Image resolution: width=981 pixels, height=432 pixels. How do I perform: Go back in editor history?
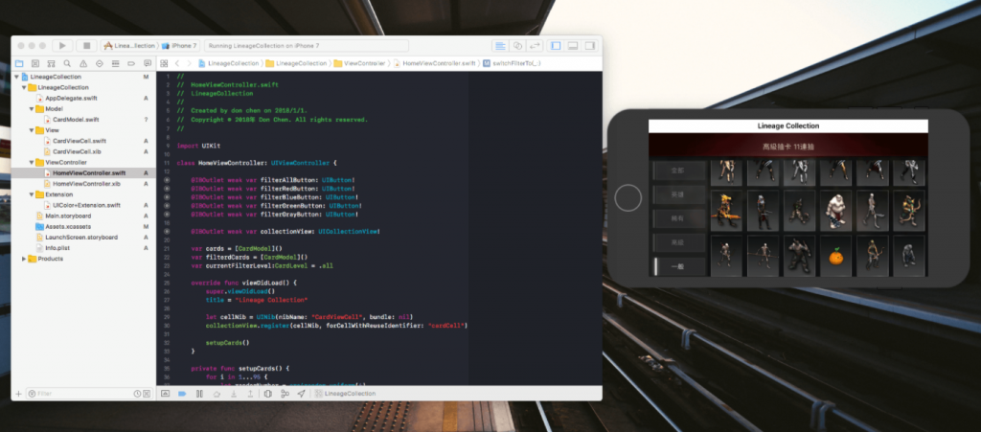tap(177, 64)
